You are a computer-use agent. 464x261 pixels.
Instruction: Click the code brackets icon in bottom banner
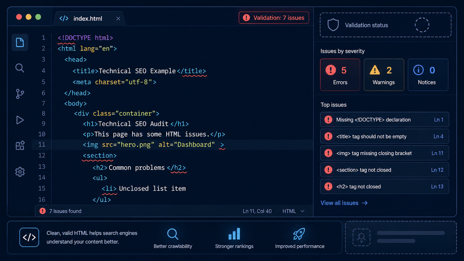click(29, 237)
